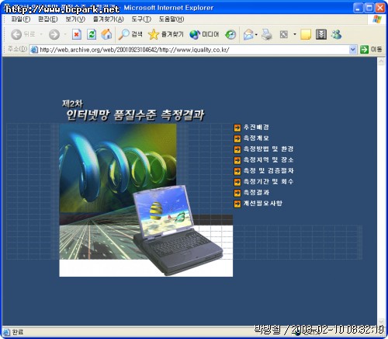Click the 완료 status bar text
The width and height of the screenshot is (388, 339).
coord(18,332)
